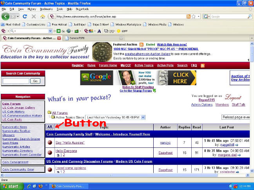
Task: Expand the Active Topics Since dropdown
Action: pos(143,117)
